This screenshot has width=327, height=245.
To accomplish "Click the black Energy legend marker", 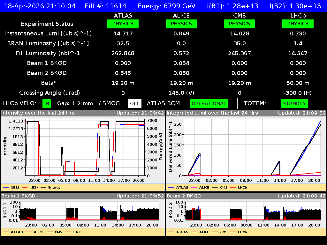I will point(45,187).
